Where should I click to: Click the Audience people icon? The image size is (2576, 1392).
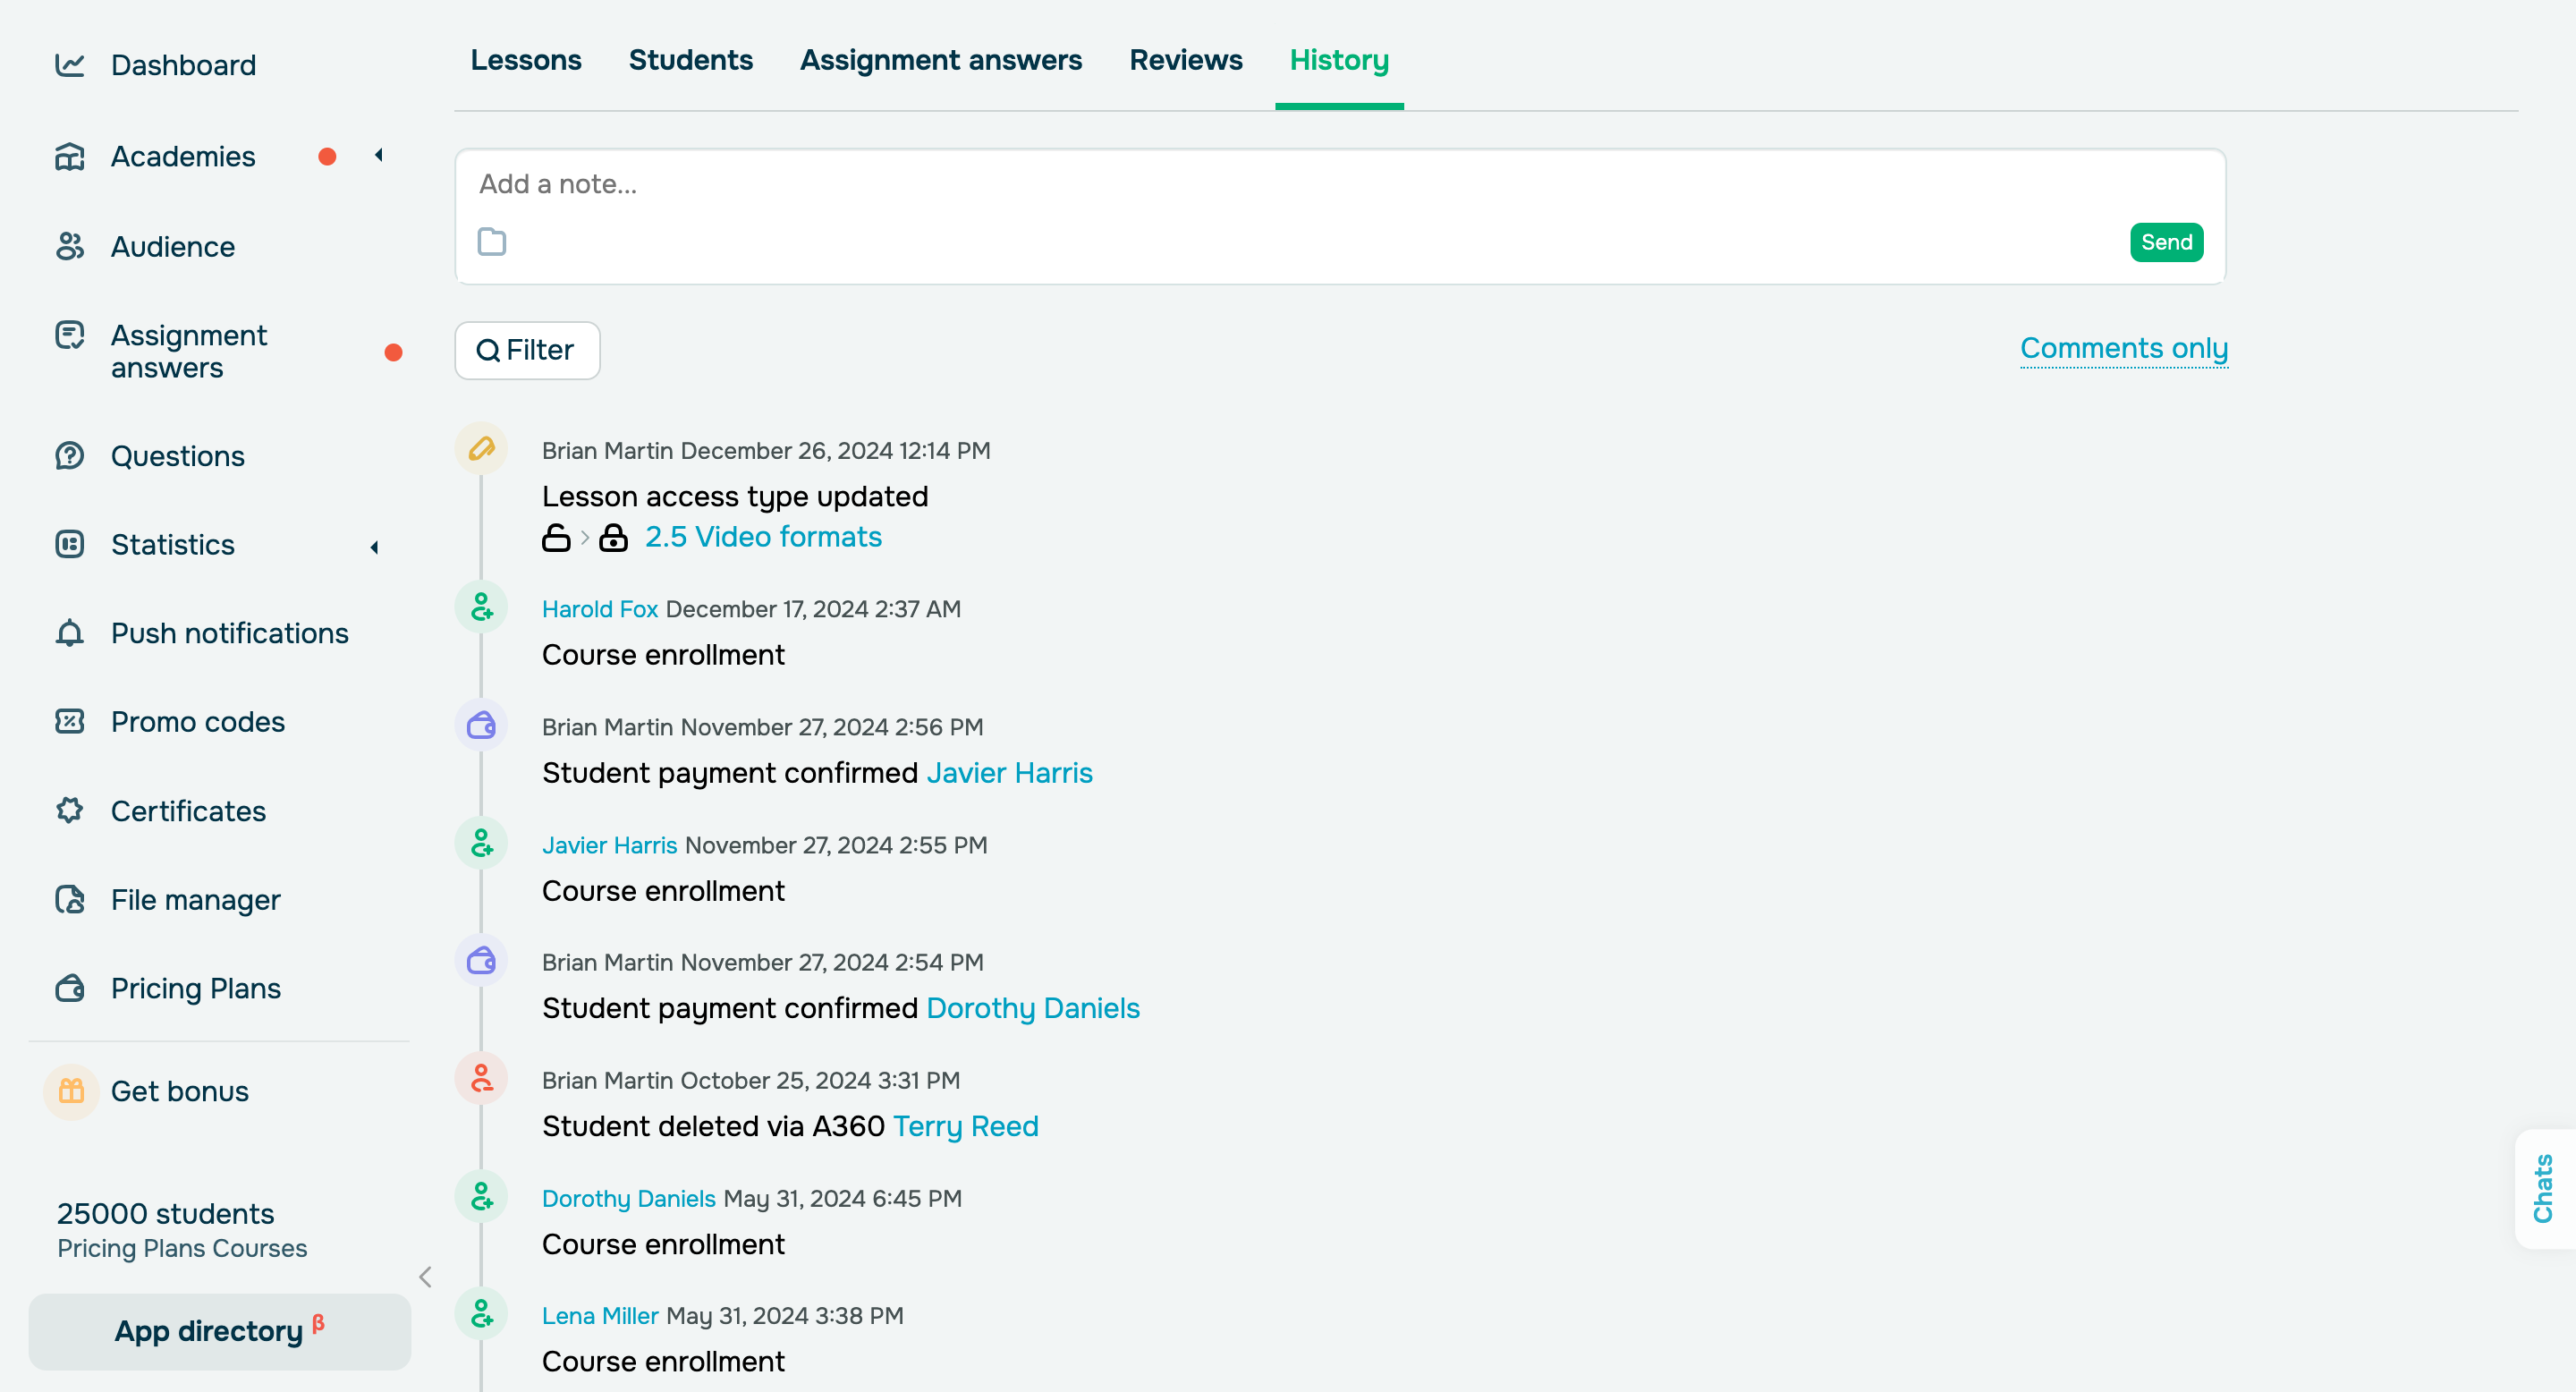pyautogui.click(x=69, y=246)
